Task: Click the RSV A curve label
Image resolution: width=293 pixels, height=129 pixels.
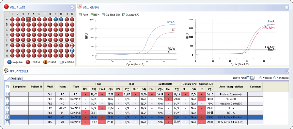Action: tap(171, 22)
